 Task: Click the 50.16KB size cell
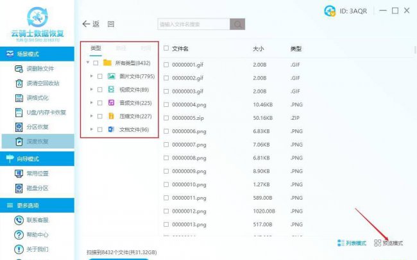point(263,118)
